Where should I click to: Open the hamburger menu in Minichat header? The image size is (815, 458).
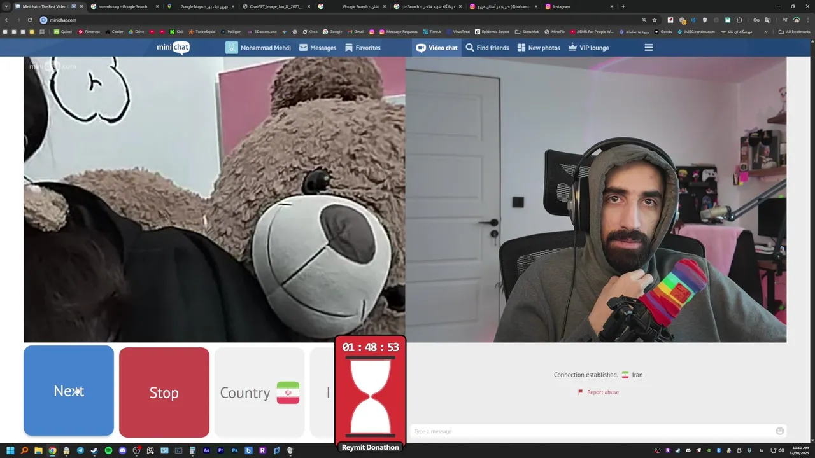click(x=648, y=48)
